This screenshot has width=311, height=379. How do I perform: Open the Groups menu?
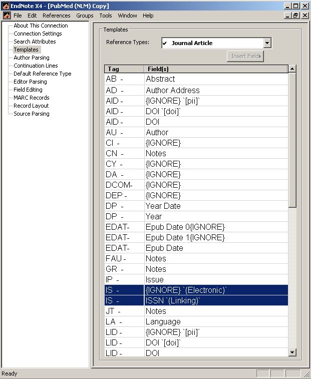[85, 16]
